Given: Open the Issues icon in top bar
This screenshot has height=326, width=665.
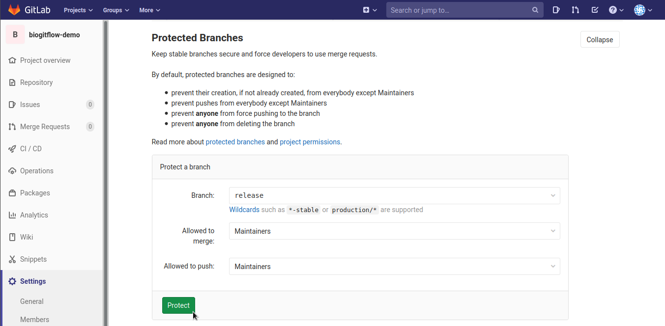Looking at the screenshot, I should pyautogui.click(x=556, y=10).
